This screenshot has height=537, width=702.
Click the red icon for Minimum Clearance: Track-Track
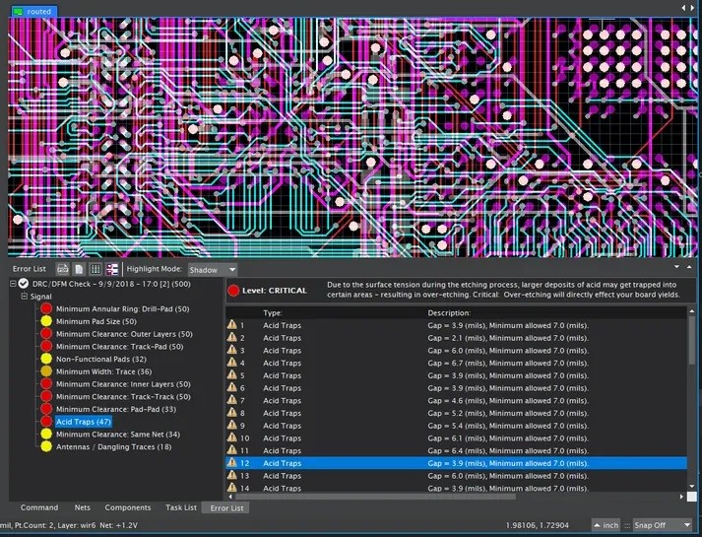point(46,396)
